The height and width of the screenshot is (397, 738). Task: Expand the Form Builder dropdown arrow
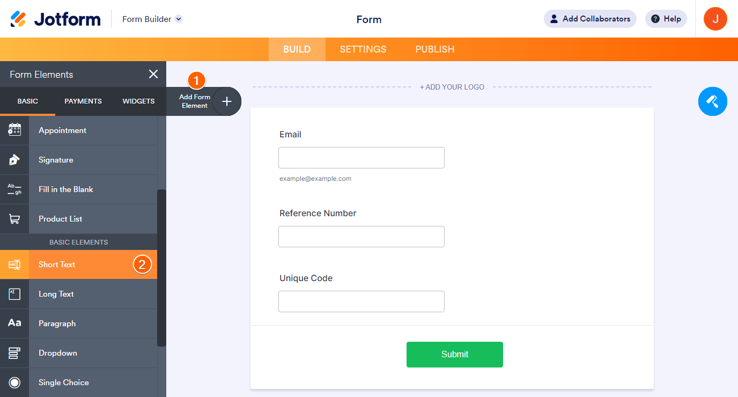[x=179, y=19]
